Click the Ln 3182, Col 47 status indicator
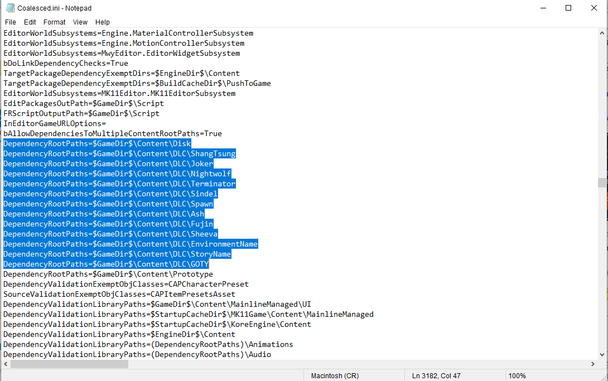The width and height of the screenshot is (608, 381). [x=437, y=375]
